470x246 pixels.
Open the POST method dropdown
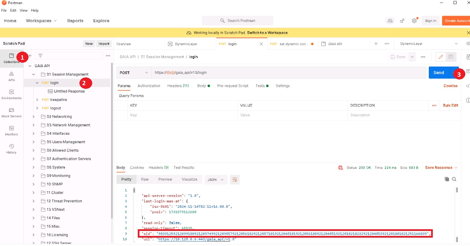click(134, 73)
